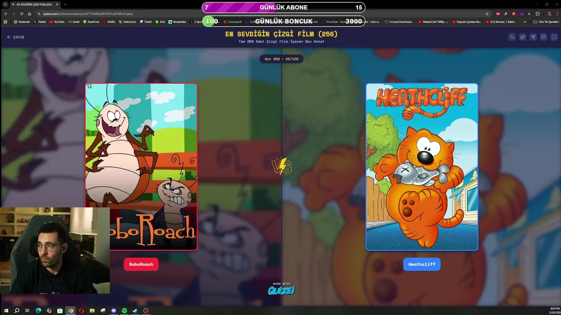Open Discord from taskbar
Viewport: 561px width, 315px height.
click(x=114, y=311)
